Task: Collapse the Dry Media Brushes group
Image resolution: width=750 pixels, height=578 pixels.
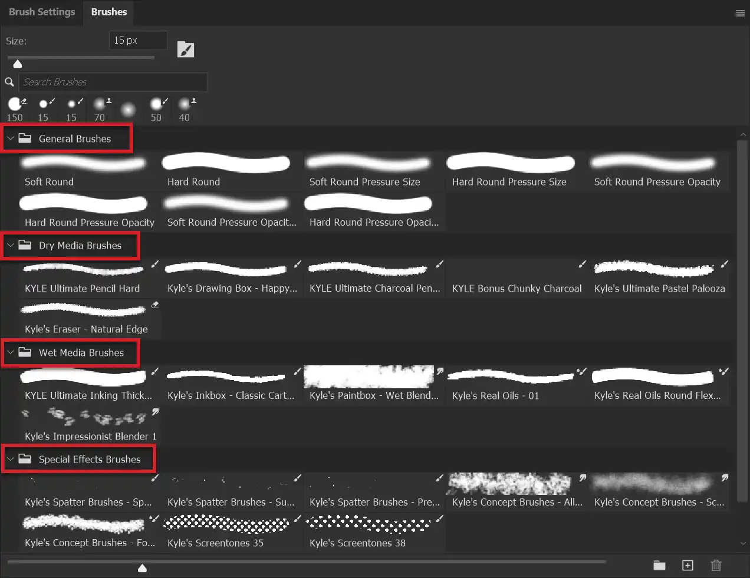Action: tap(10, 245)
